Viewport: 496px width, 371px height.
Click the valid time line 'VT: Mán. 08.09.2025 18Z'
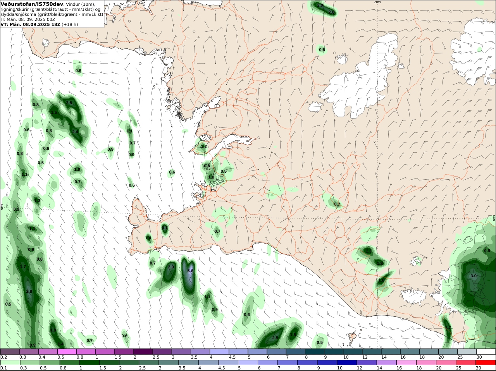(x=30, y=24)
